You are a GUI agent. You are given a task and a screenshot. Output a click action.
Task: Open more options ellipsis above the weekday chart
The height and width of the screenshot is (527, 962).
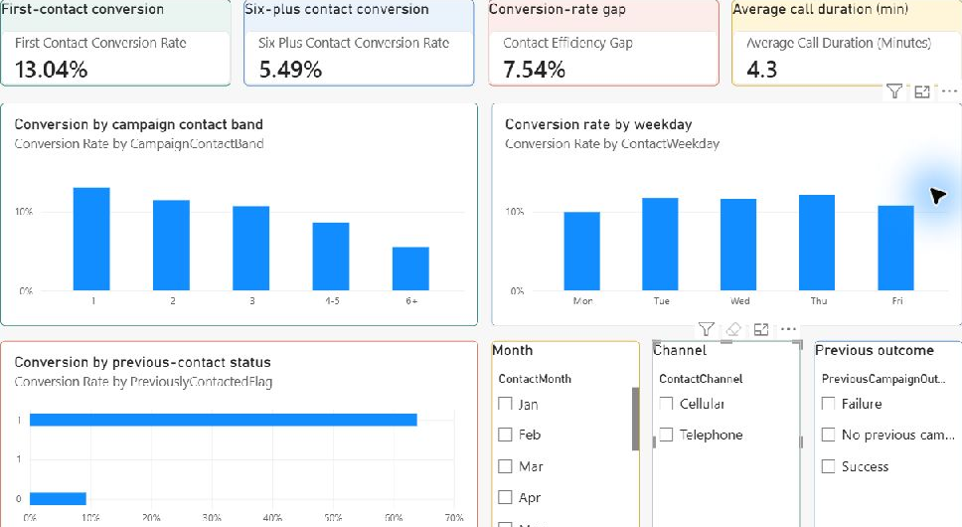[949, 91]
